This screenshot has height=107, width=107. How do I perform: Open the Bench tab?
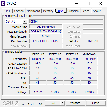(x=85, y=11)
